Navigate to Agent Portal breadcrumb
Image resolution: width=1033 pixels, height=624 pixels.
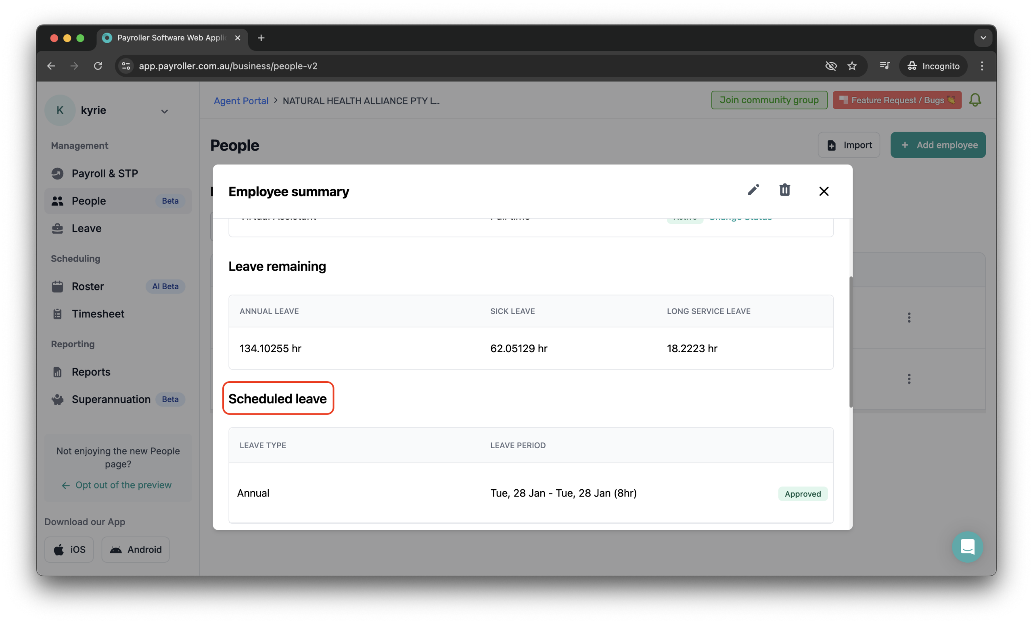pos(240,100)
